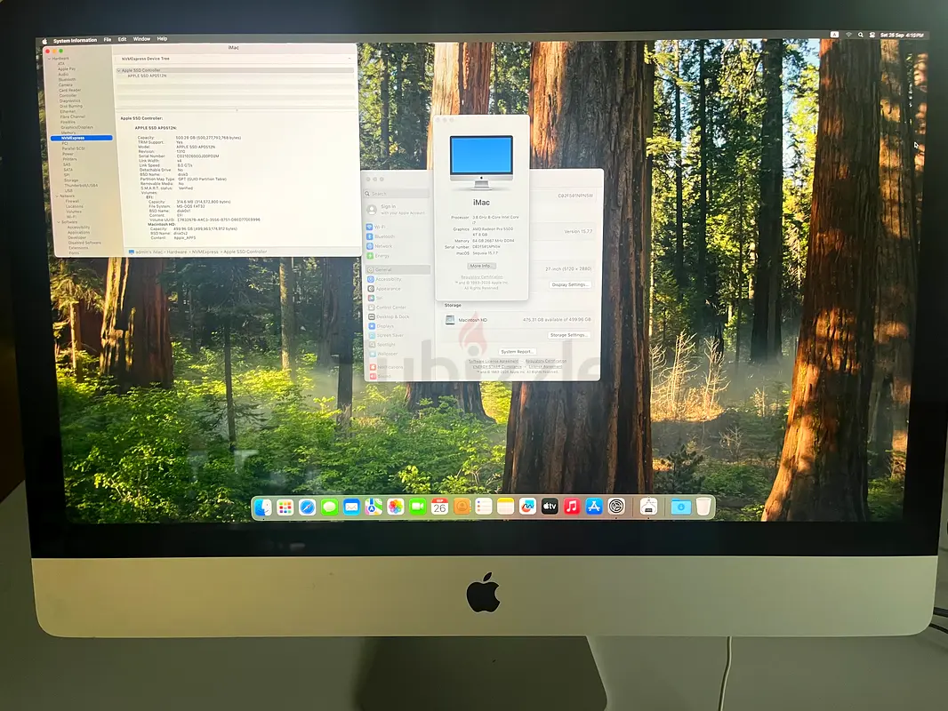
Task: Collapse the Software section in sidebar
Action: 60,222
